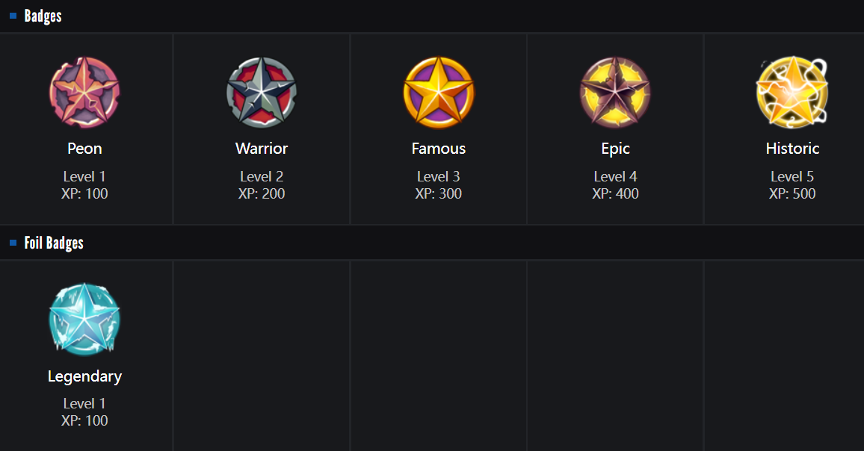The image size is (864, 451).
Task: Select the Epic badge title
Action: (615, 149)
